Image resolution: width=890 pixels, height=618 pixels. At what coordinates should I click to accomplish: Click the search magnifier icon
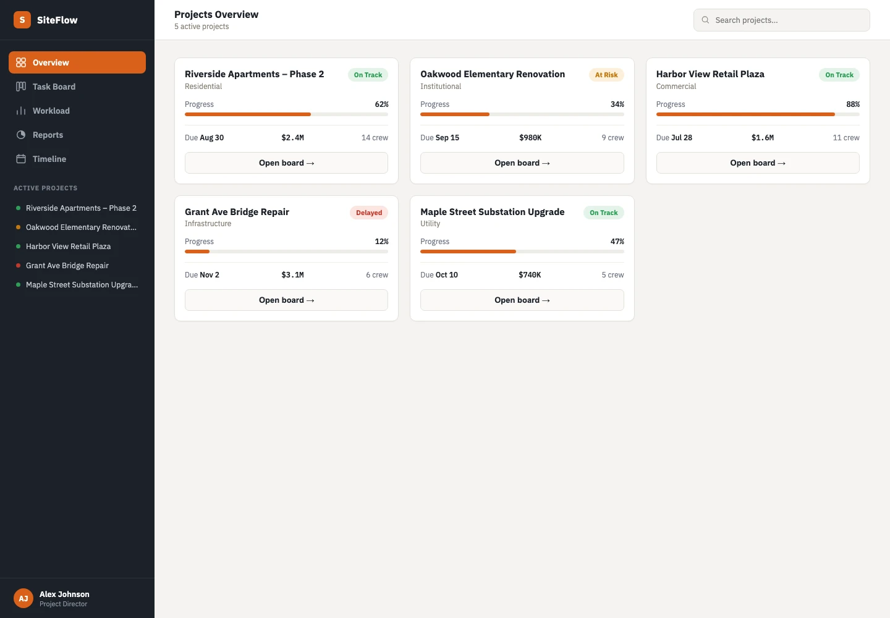tap(705, 20)
